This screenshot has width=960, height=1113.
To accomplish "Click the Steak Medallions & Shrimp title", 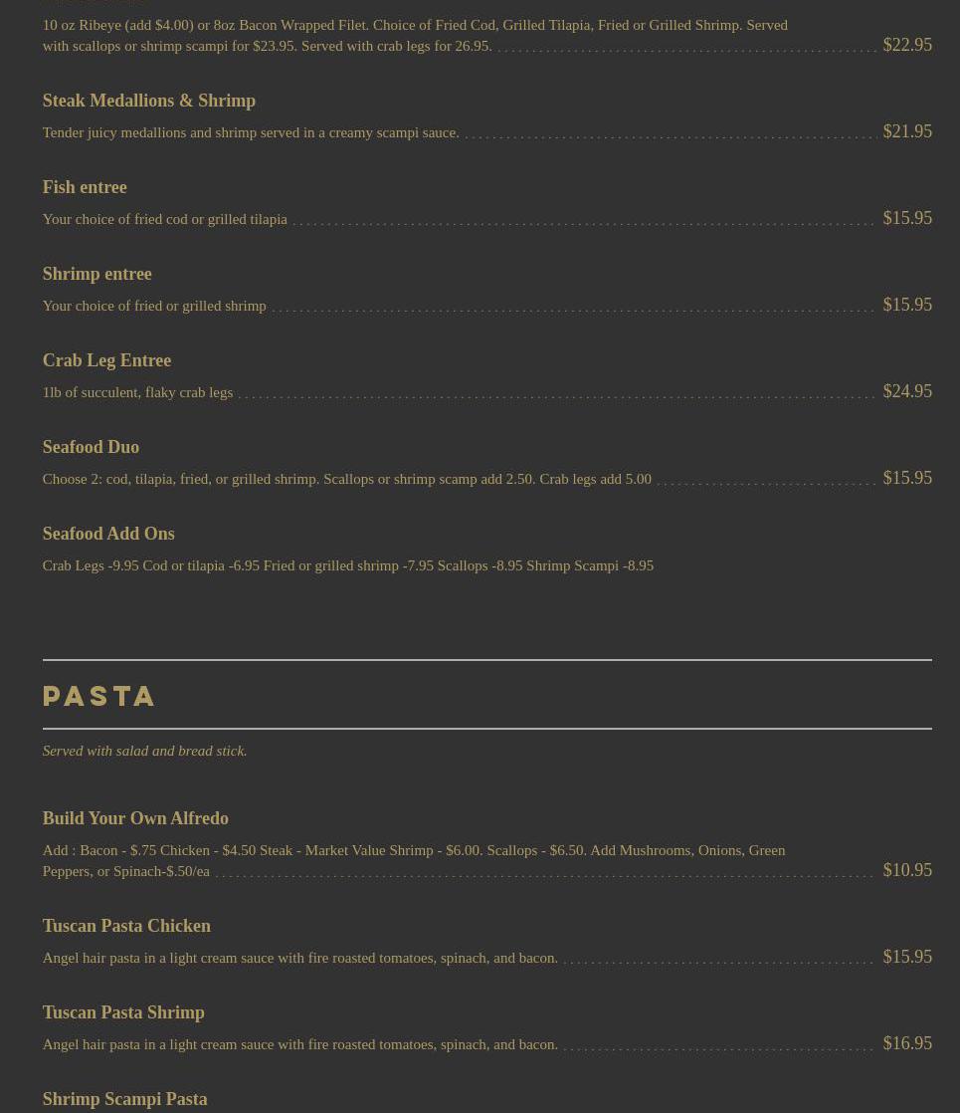I will pyautogui.click(x=148, y=101).
